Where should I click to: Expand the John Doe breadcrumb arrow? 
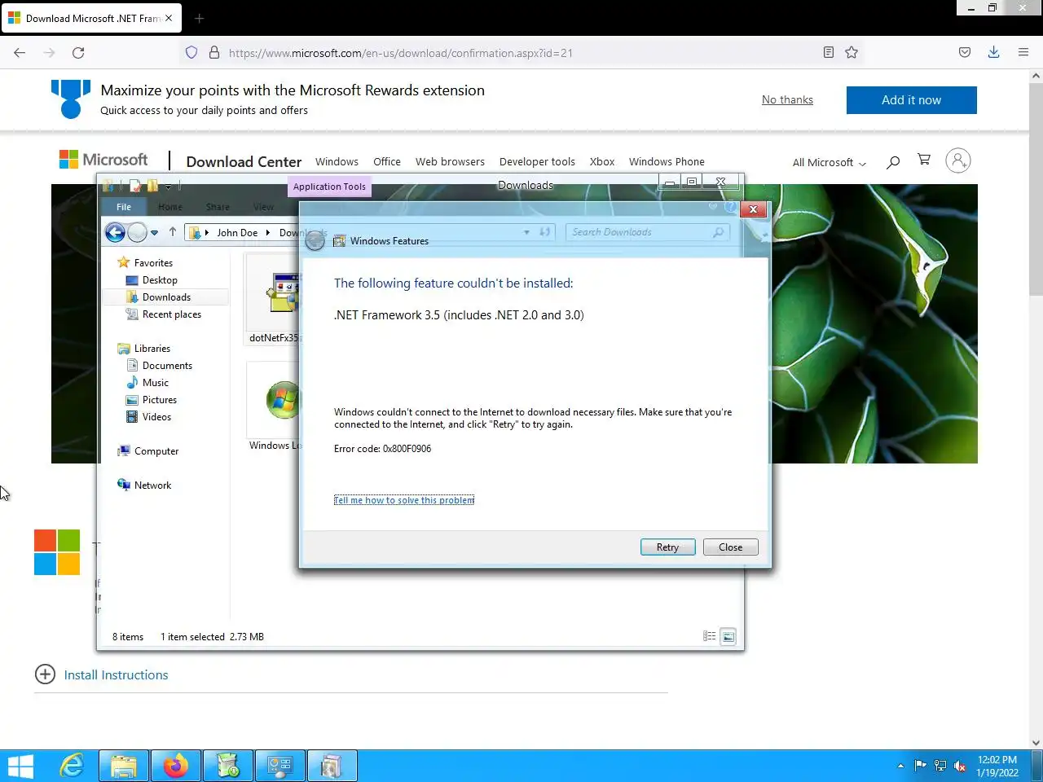267,233
